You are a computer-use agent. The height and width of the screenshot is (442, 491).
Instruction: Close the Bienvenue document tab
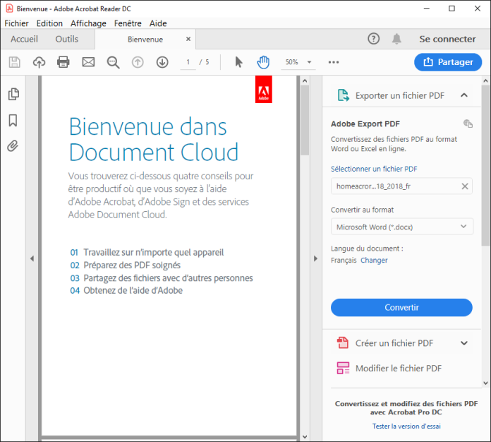click(188, 39)
